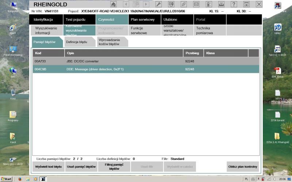
Task: Go back with the left arrow toolbar icon
Action: pyautogui.click(x=126, y=4)
